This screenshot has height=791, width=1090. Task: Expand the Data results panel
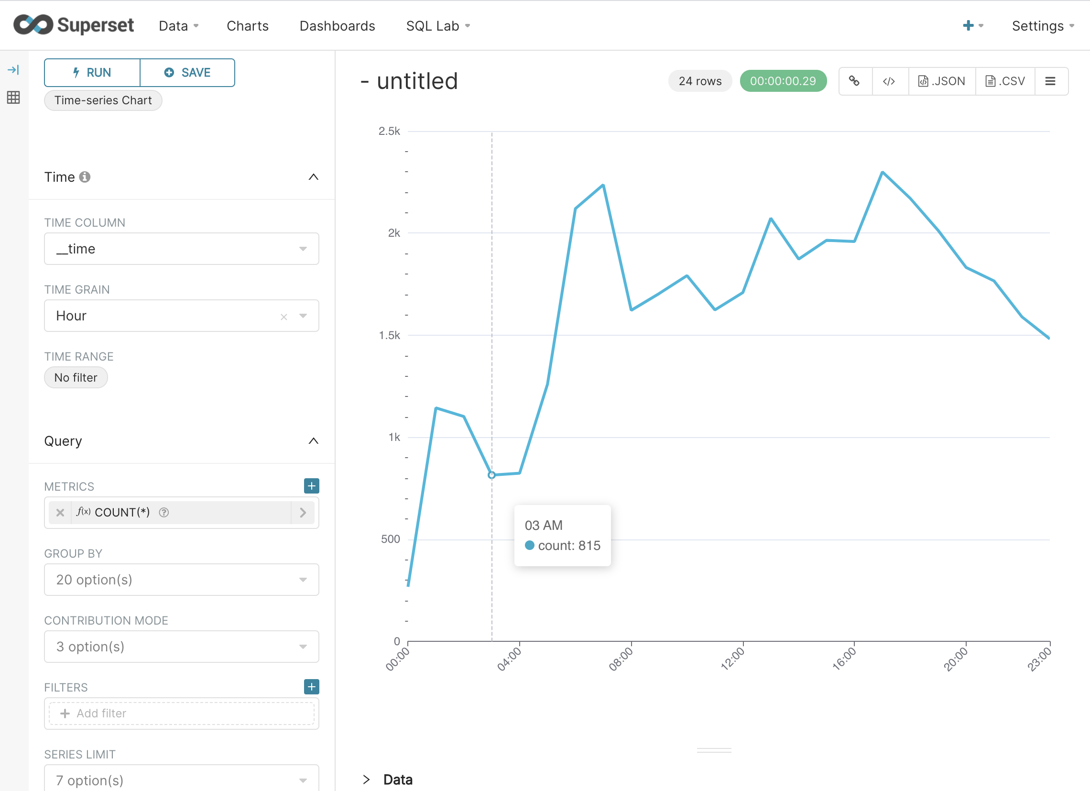(368, 779)
